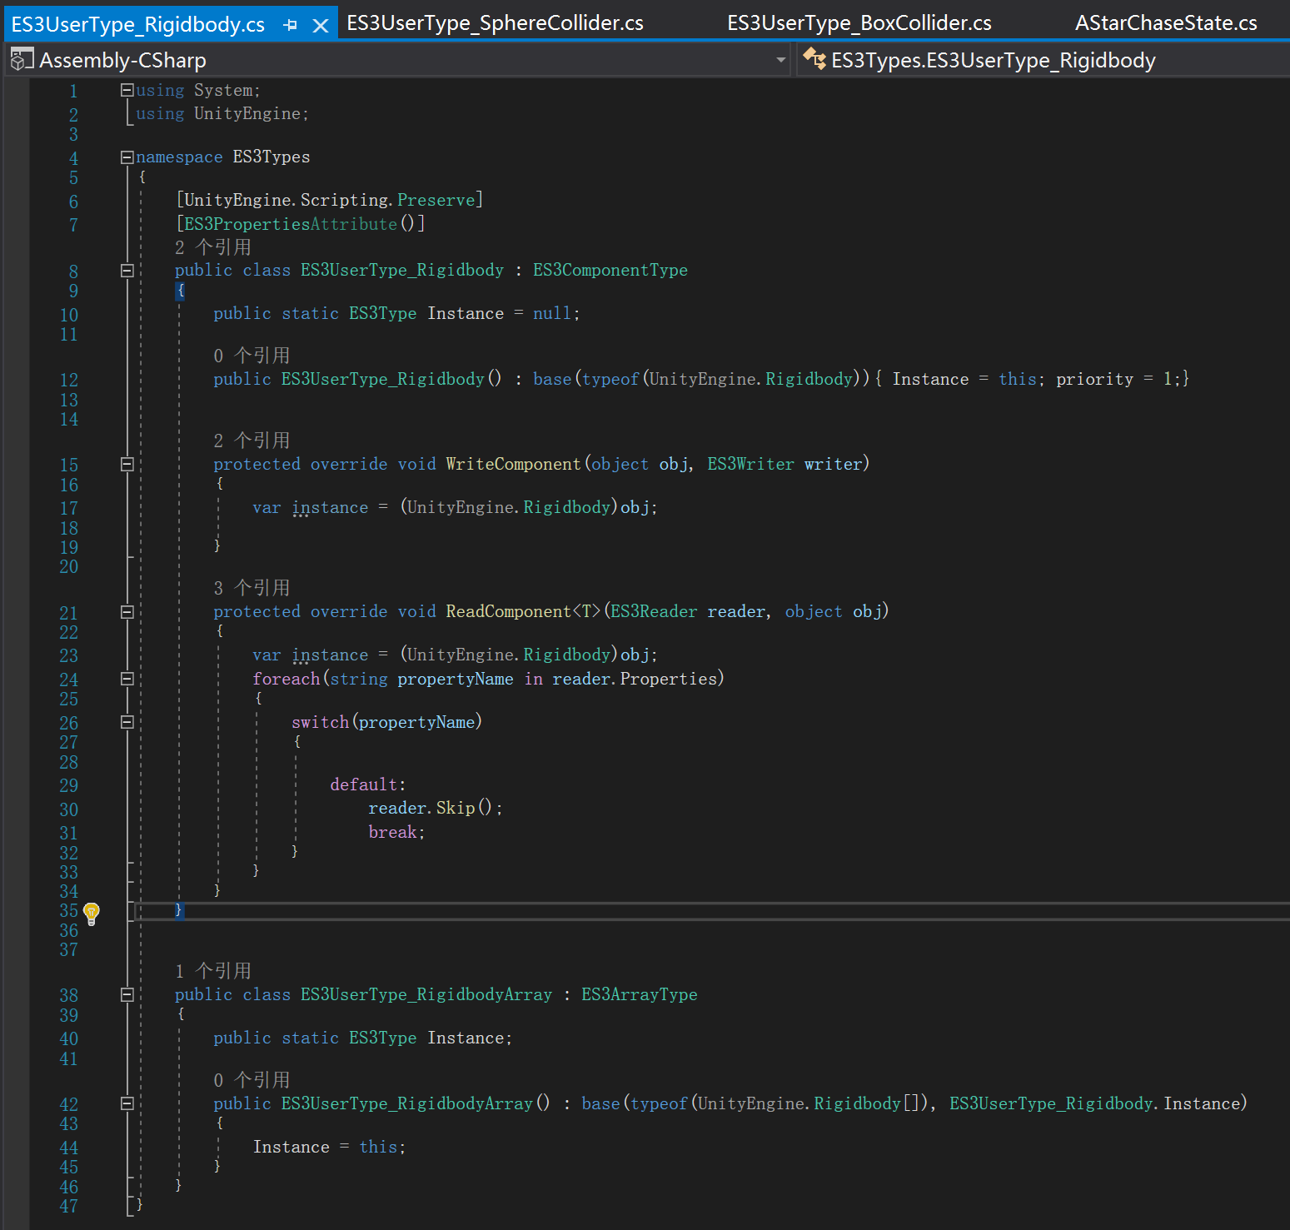Open the 1 reference CodeLens above RigidbodyArray class
1290x1230 pixels.
[x=213, y=971]
